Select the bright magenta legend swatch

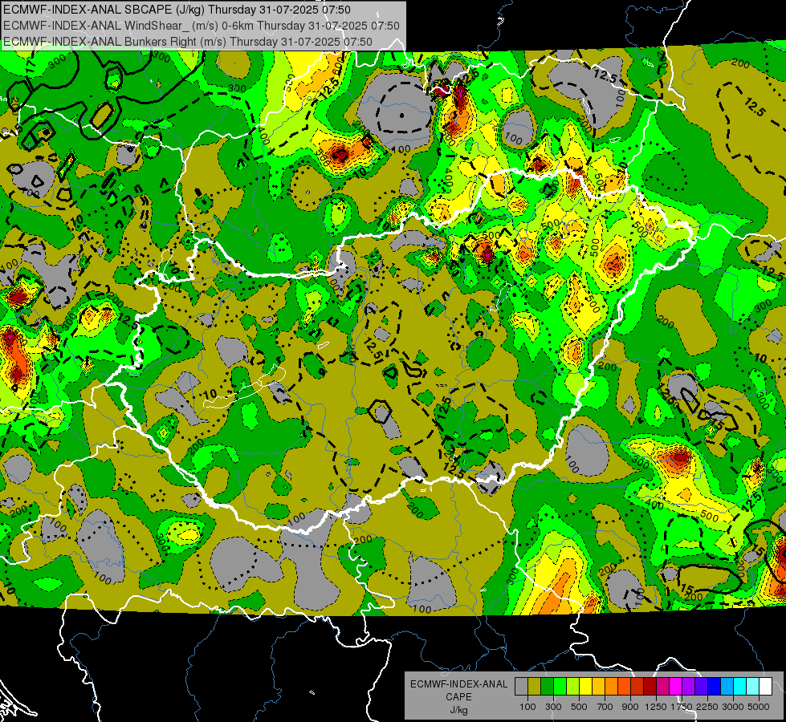pyautogui.click(x=676, y=686)
